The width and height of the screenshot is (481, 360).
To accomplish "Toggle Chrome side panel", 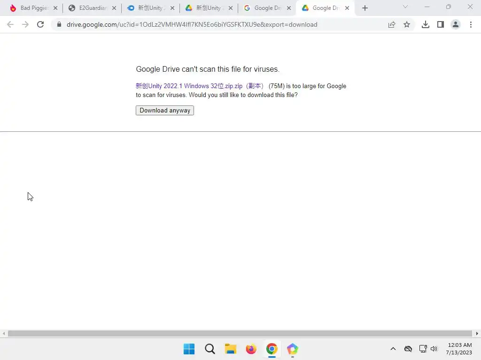I will (441, 24).
